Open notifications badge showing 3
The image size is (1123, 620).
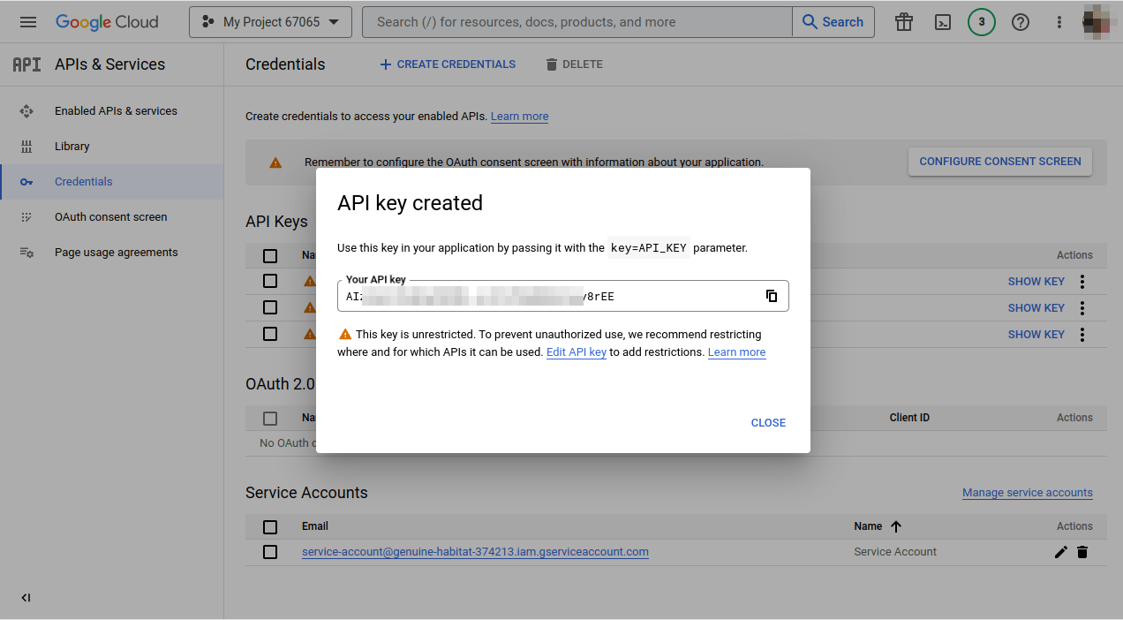(x=982, y=22)
